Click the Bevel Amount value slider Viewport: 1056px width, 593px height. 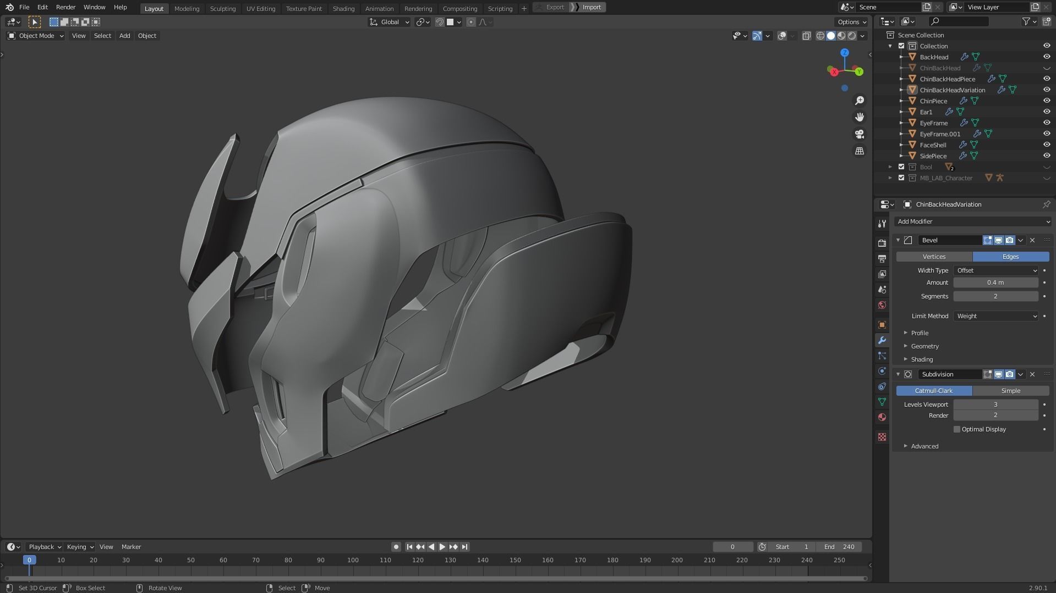pos(995,282)
